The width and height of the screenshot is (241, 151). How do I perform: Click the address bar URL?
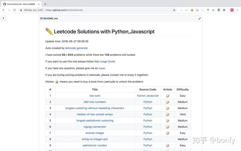pos(64,10)
